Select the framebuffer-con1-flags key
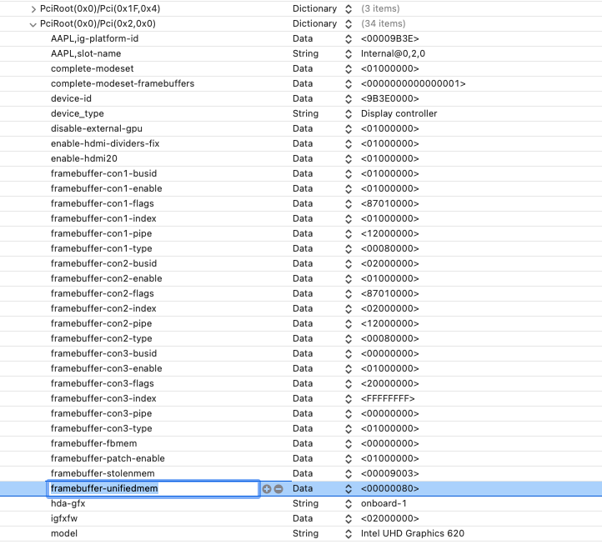Screen dimensions: 602x544 (102, 203)
